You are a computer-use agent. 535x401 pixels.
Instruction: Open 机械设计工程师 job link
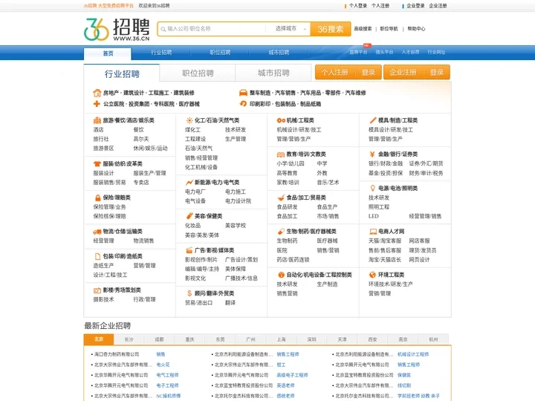[413, 354]
